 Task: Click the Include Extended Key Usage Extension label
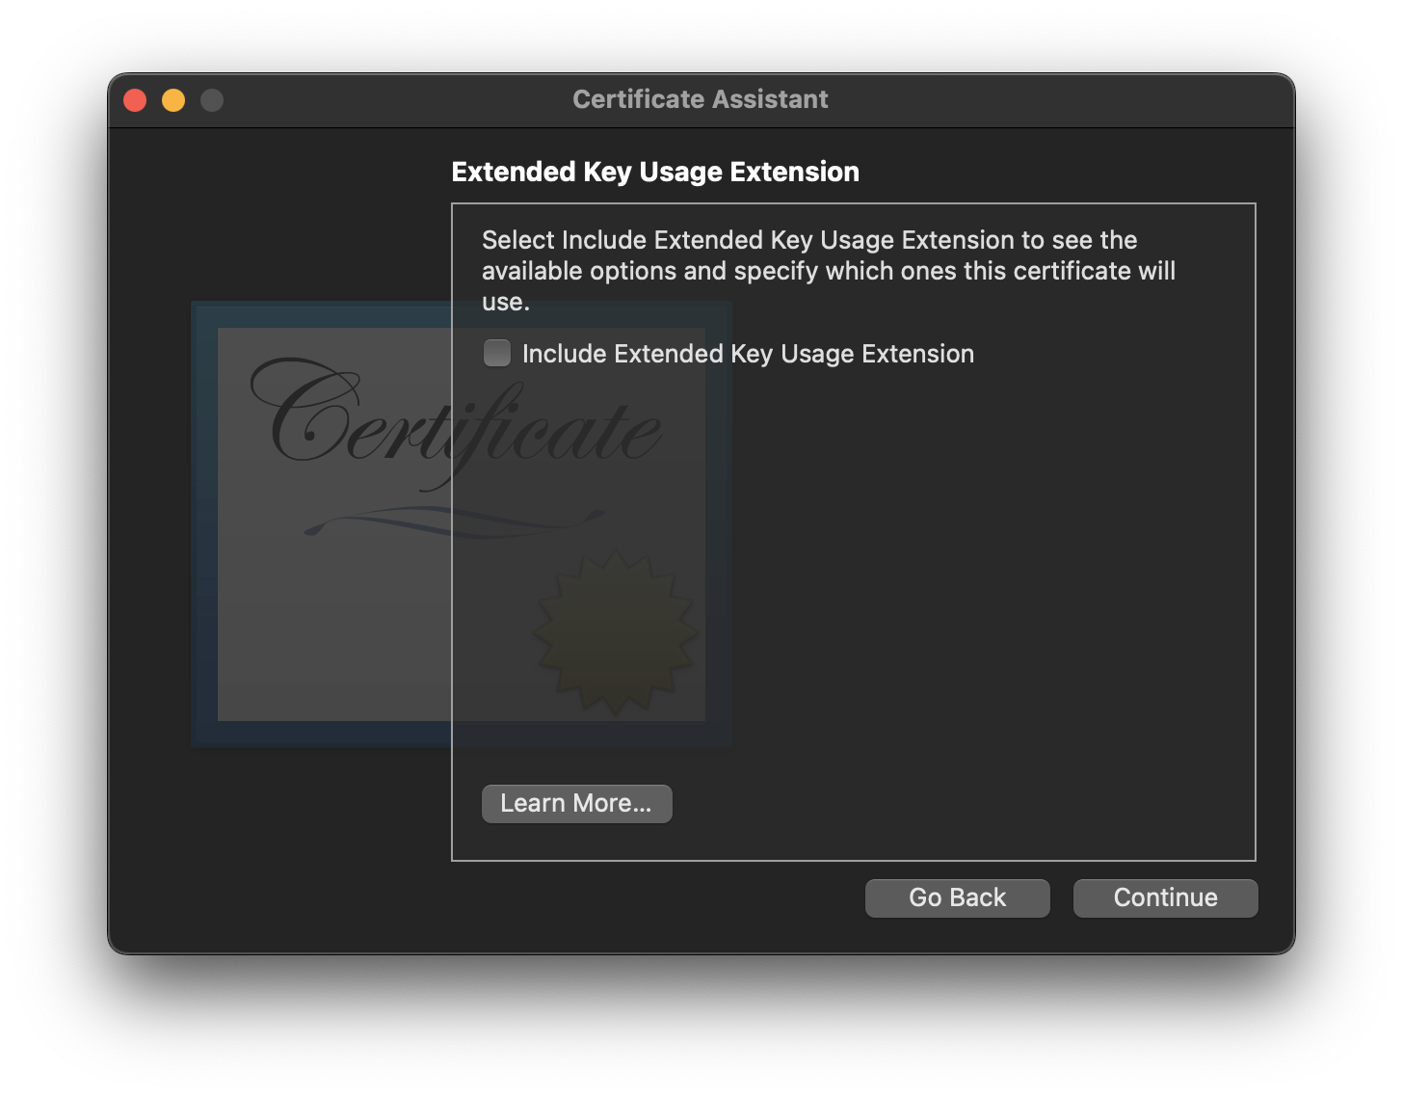(x=748, y=354)
